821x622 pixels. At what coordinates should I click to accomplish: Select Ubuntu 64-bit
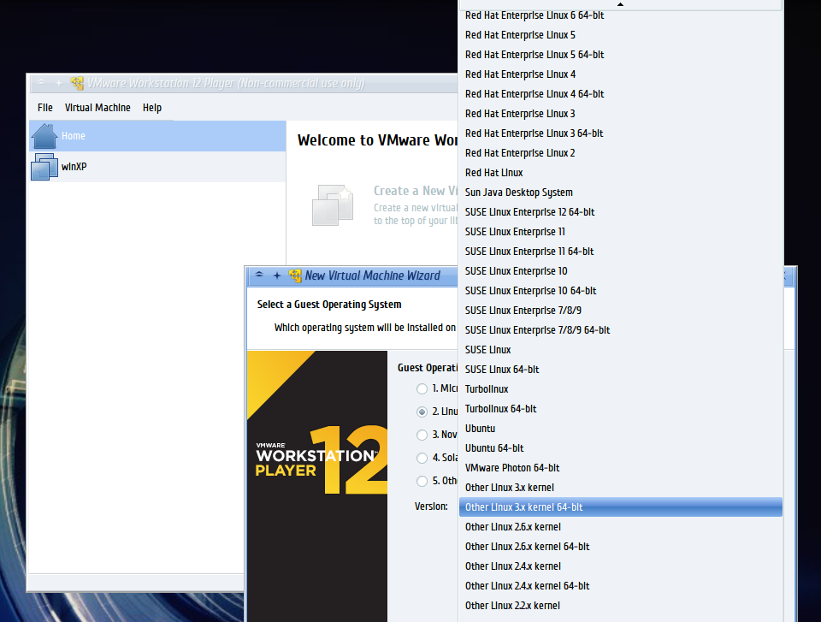click(x=621, y=448)
